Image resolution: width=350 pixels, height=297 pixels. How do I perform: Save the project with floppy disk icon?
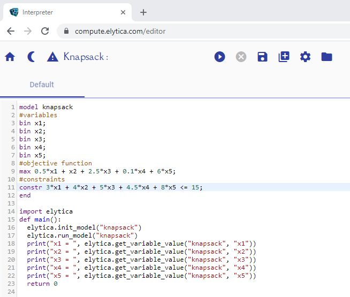pos(262,57)
